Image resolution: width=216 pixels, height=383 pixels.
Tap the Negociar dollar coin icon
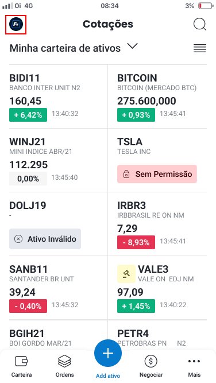151,361
